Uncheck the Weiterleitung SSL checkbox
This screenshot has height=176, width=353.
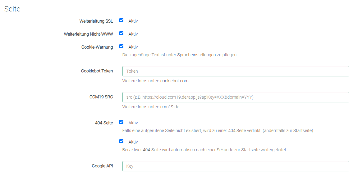click(121, 20)
